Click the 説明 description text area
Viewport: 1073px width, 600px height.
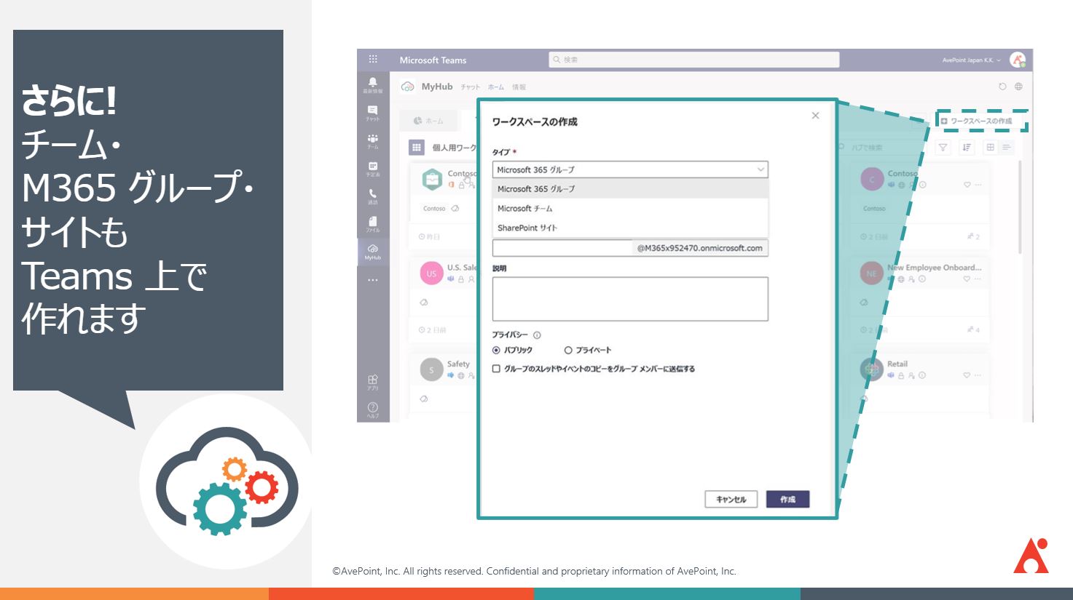point(630,299)
